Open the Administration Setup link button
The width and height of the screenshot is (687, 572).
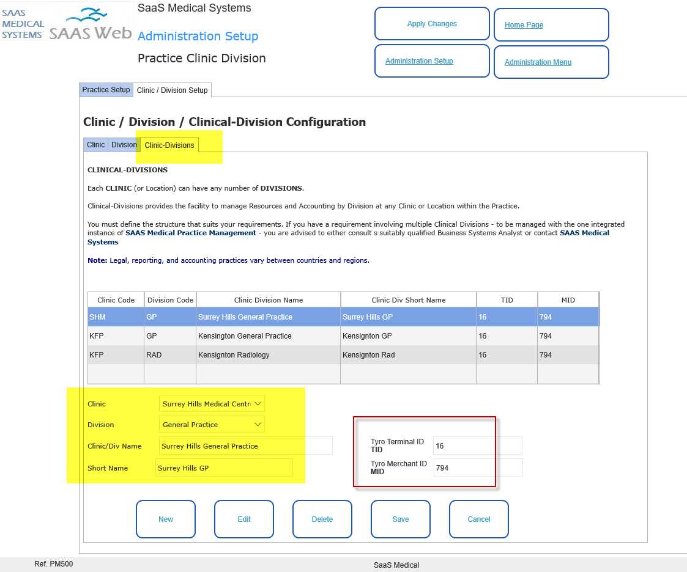(419, 61)
